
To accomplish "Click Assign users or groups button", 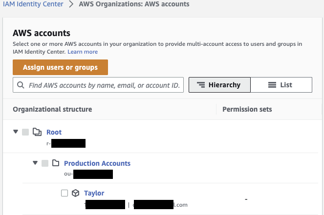I will click(60, 67).
